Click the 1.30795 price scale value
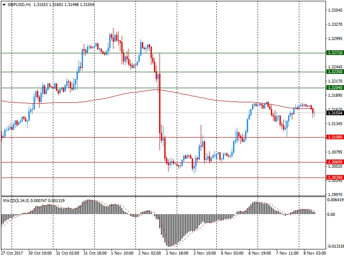This screenshot has height=258, width=344. pyautogui.click(x=335, y=152)
